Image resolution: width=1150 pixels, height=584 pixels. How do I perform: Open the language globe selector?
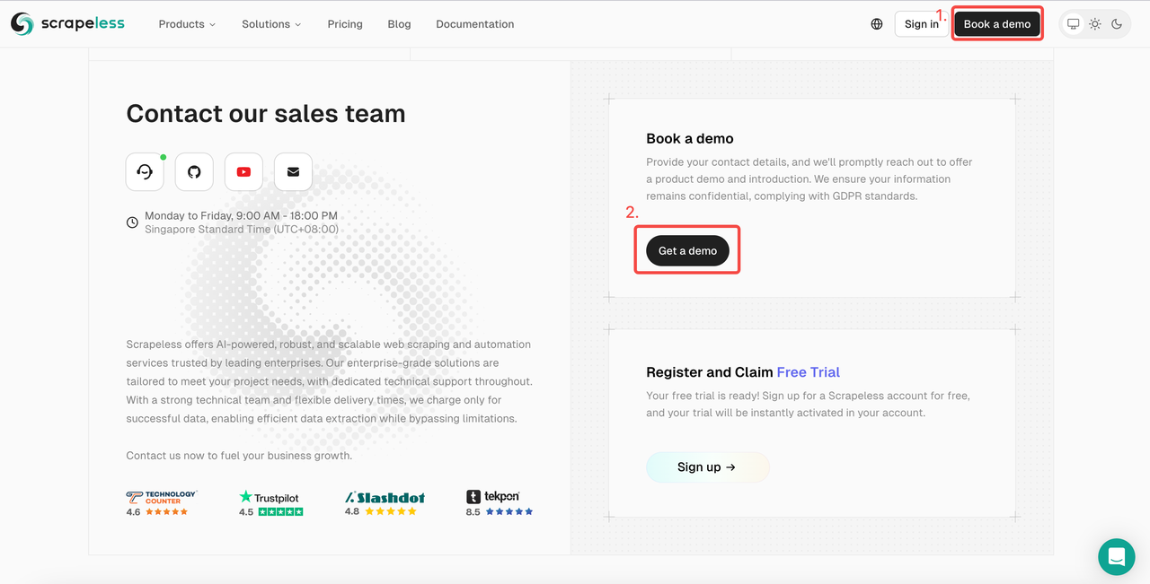coord(877,24)
